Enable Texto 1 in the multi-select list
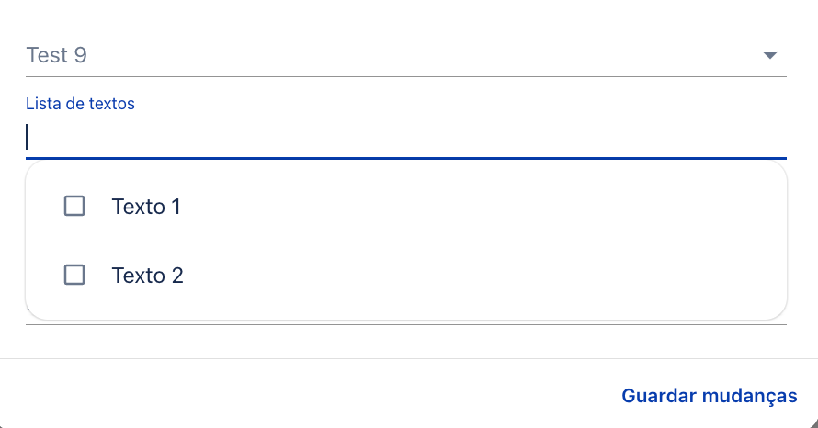The width and height of the screenshot is (818, 428). [x=74, y=206]
